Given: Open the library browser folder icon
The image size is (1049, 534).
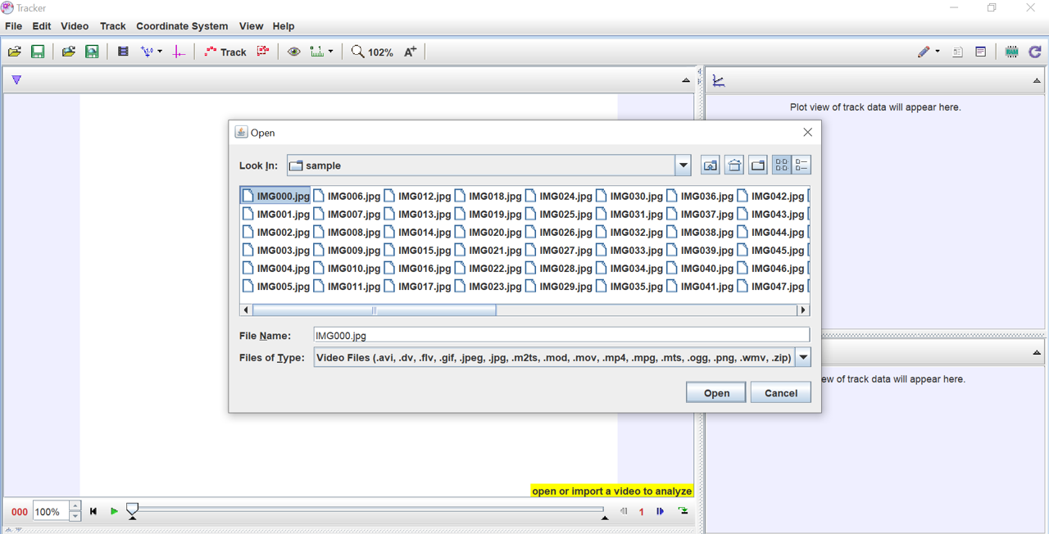Looking at the screenshot, I should pos(69,52).
